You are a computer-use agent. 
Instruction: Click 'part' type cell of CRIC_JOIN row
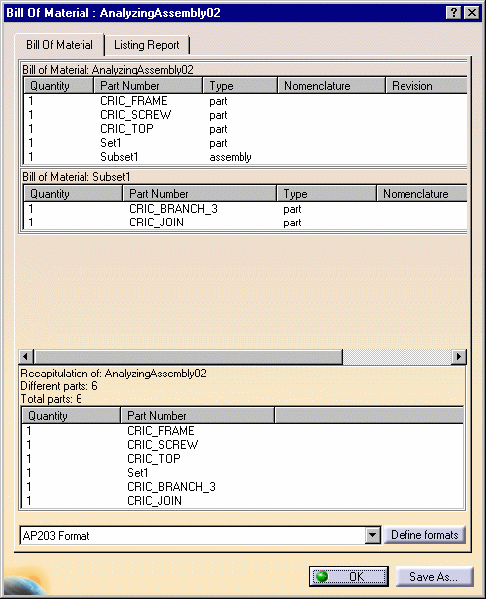point(292,223)
